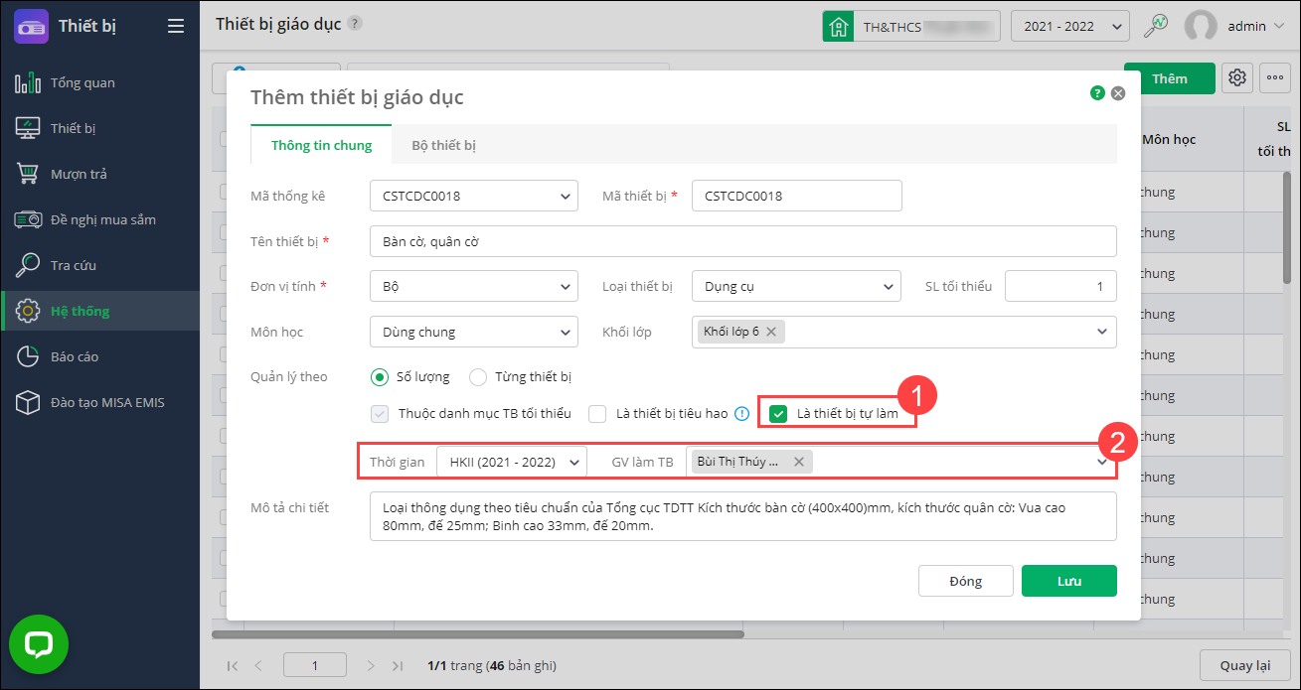Open the Đơn vị tính dropdown
The width and height of the screenshot is (1301, 690).
pos(473,286)
